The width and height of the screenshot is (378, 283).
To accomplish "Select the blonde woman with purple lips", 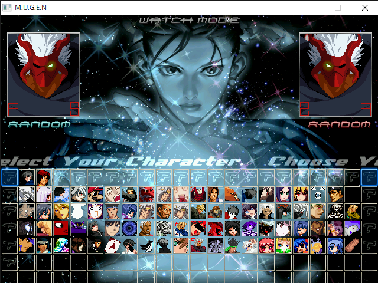I will pos(61,211).
